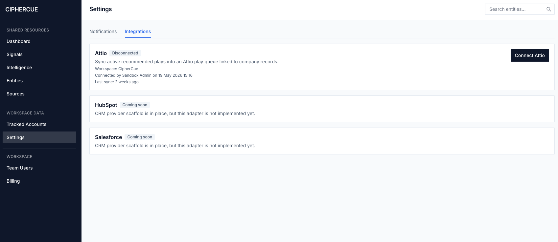Viewport: 558px width, 242px height.
Task: Click the Salesforce integration title
Action: (x=108, y=137)
